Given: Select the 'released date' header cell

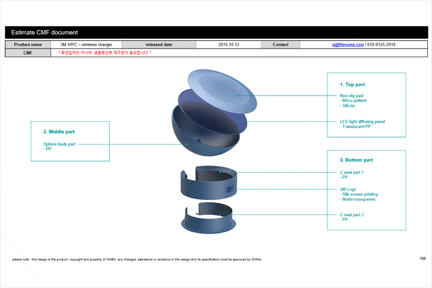Looking at the screenshot, I should point(159,44).
